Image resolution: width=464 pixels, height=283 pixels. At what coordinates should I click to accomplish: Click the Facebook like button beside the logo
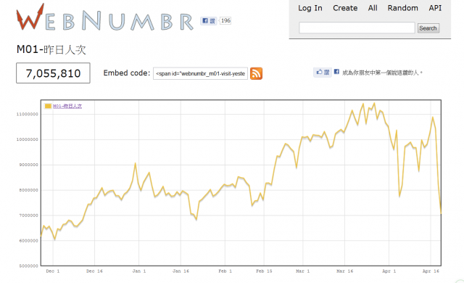[x=209, y=21]
